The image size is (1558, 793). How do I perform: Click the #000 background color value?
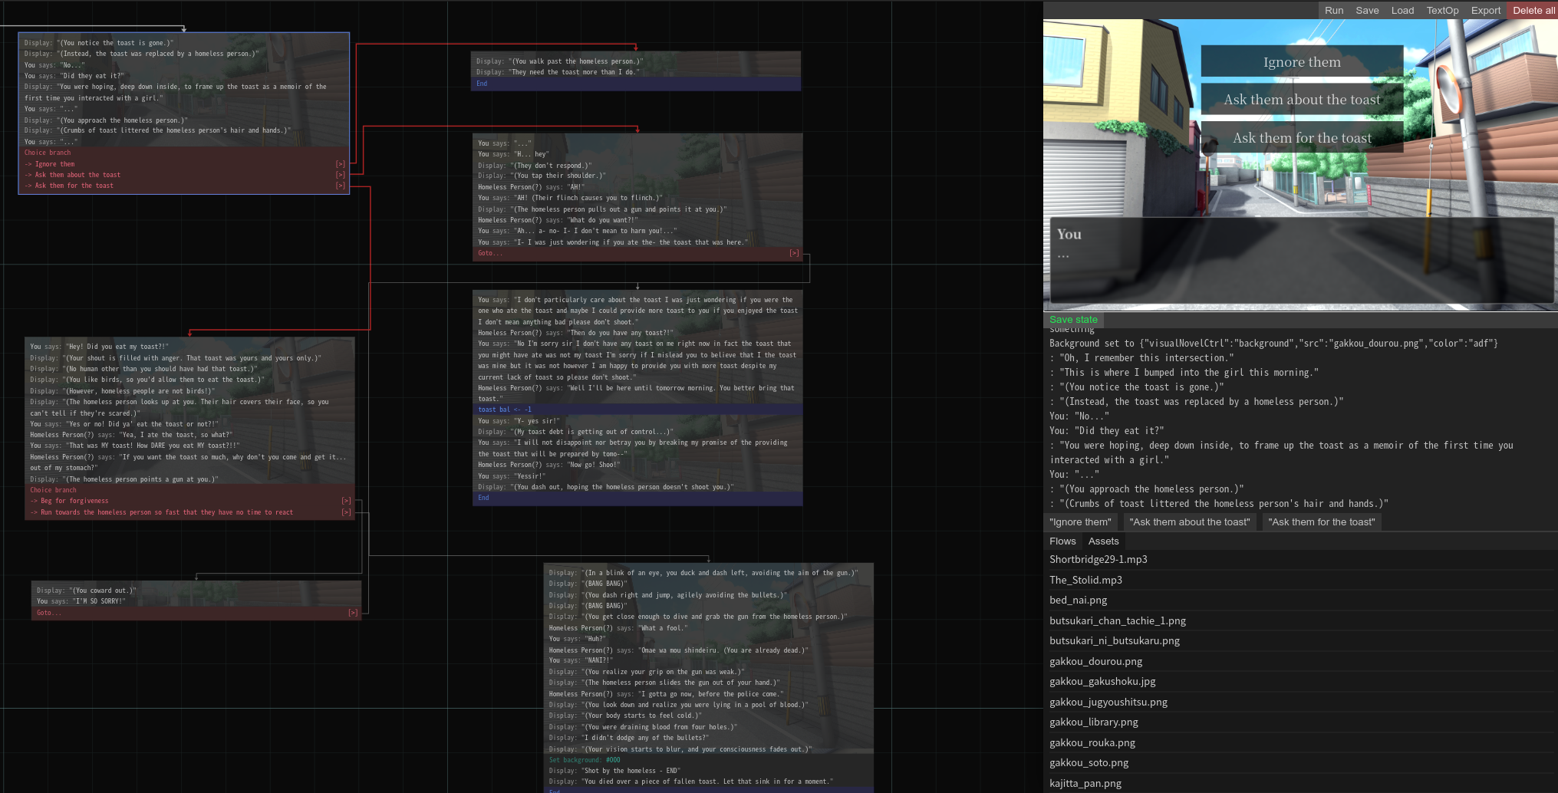pyautogui.click(x=612, y=759)
